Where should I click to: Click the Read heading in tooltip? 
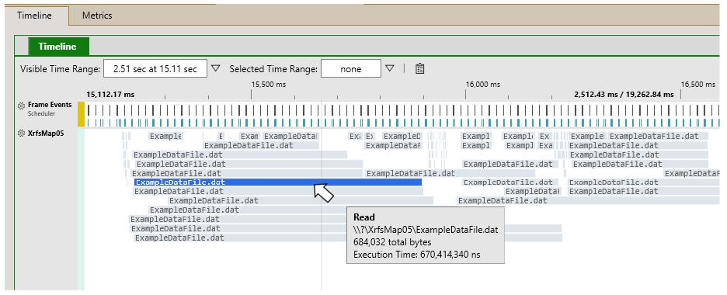click(x=364, y=217)
